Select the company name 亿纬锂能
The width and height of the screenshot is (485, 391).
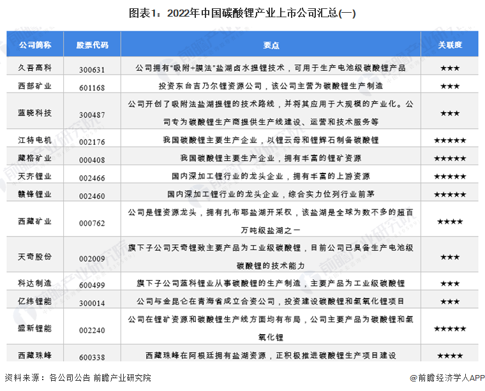pyautogui.click(x=34, y=301)
